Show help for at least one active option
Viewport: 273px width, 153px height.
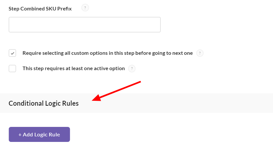point(132,69)
